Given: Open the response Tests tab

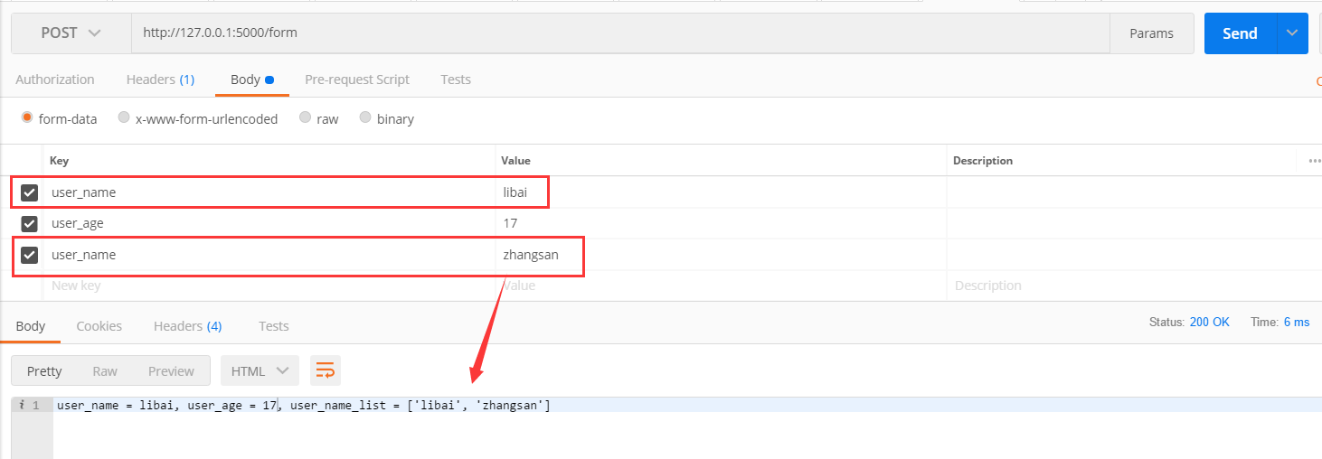Looking at the screenshot, I should click(274, 325).
